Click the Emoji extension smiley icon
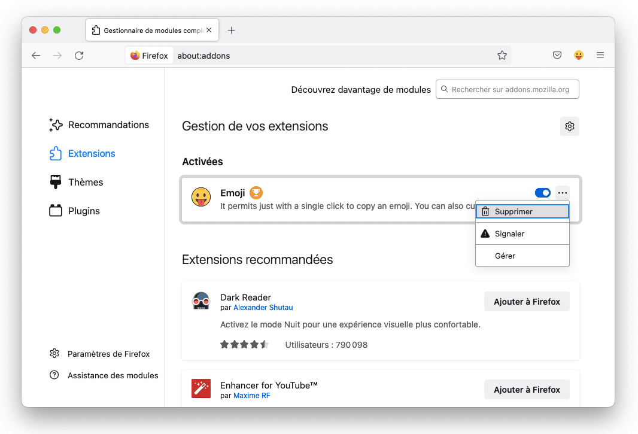638x434 pixels. tap(201, 197)
